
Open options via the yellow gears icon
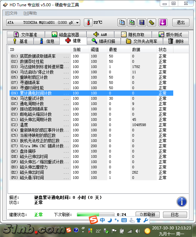tap(151, 22)
